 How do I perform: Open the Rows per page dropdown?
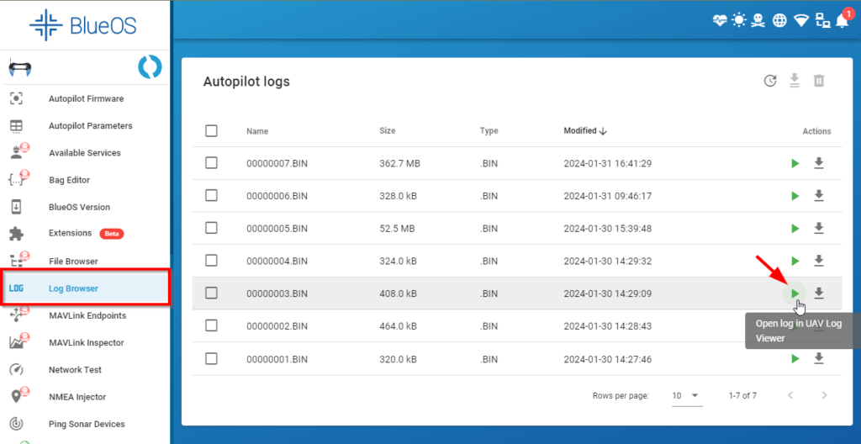pyautogui.click(x=687, y=395)
